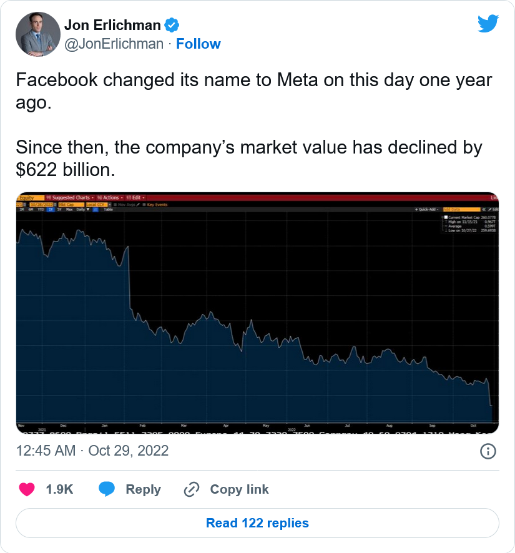Open Jon Erlichman's profile photo
Viewport: 515px width, 553px height.
click(x=38, y=34)
